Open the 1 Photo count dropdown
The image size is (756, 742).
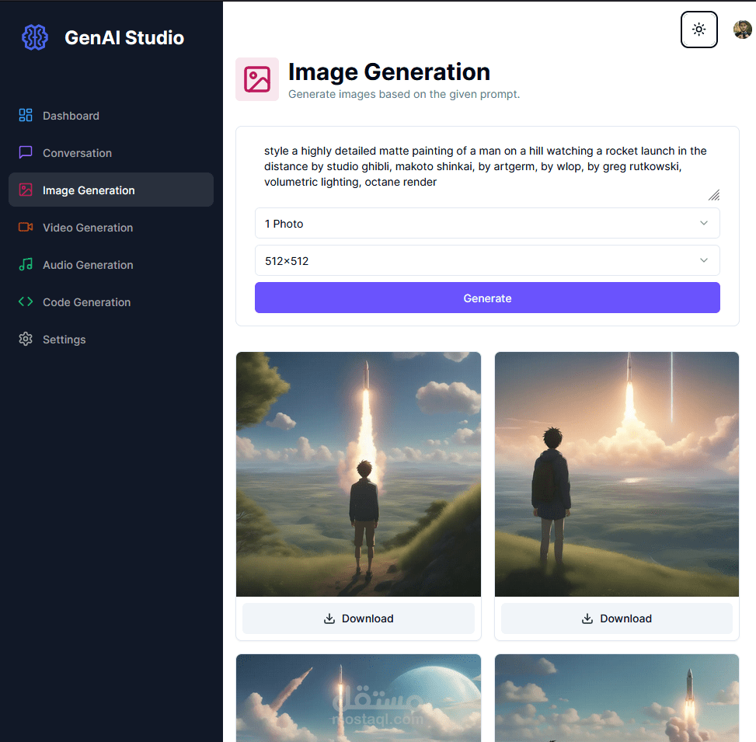point(487,223)
